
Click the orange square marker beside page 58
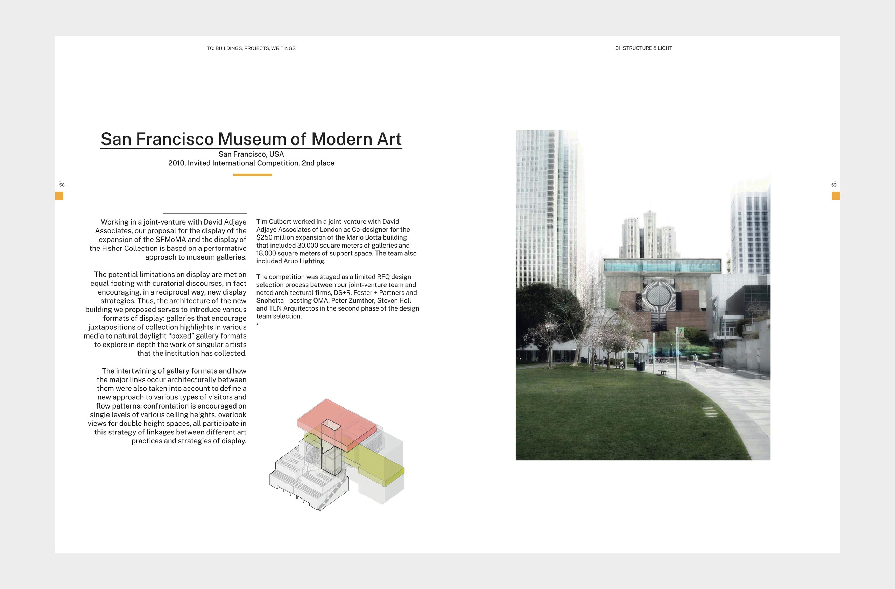59,196
